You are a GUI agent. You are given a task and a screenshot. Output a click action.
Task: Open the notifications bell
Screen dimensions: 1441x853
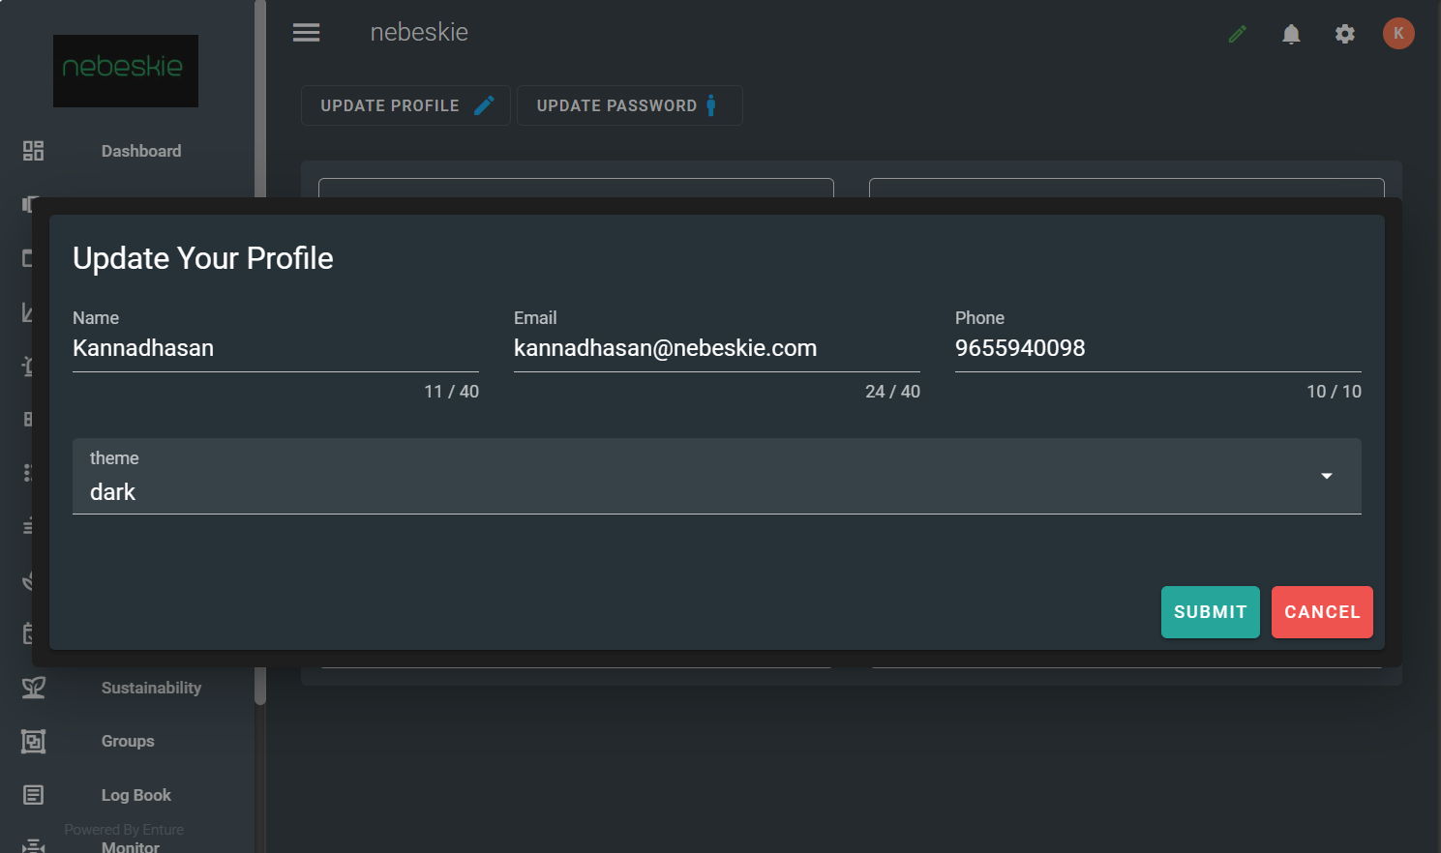[x=1291, y=35]
